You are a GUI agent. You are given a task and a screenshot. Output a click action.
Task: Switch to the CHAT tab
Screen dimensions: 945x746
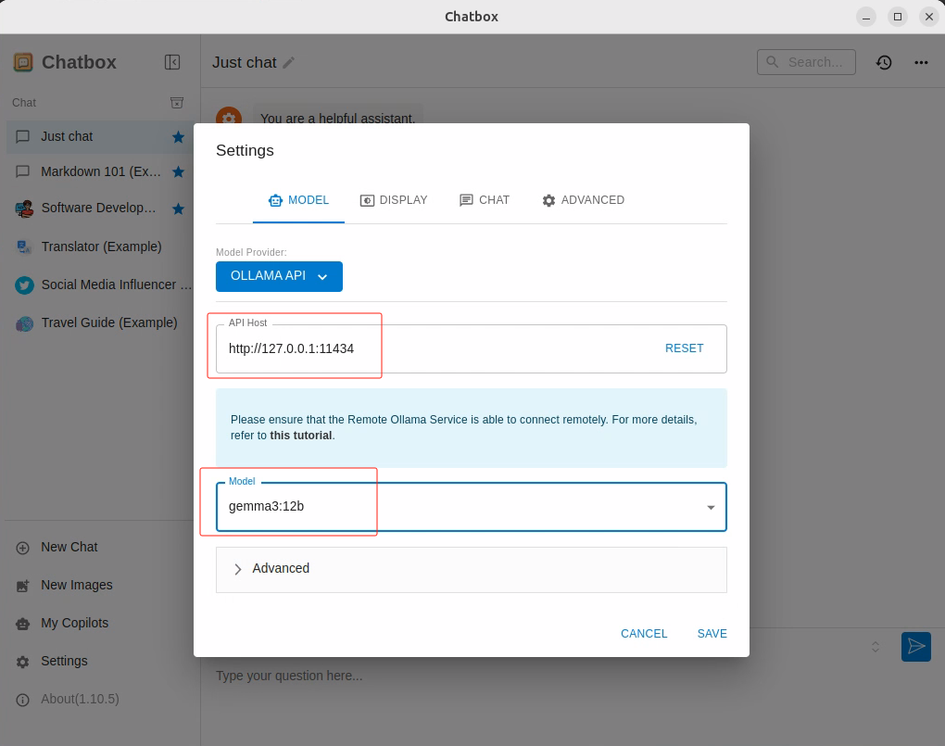(x=485, y=200)
